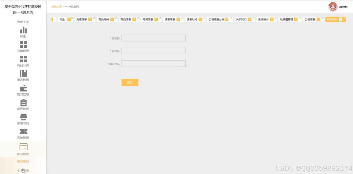The height and width of the screenshot is (174, 353).
Task: Click the yellow icon in 系统简介 tab
Action: pyautogui.click(x=272, y=19)
